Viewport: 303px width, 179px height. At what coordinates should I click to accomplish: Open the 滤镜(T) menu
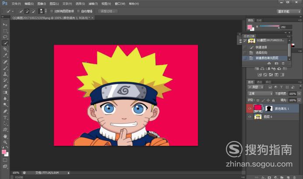tap(93, 3)
